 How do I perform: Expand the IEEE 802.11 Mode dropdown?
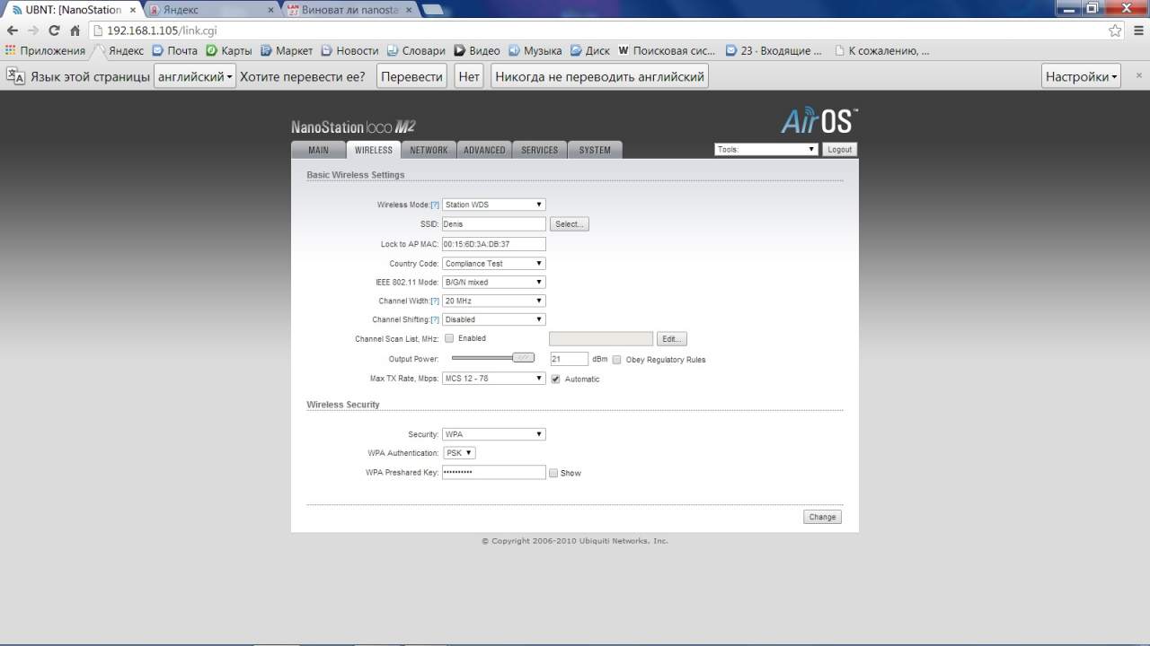[494, 282]
